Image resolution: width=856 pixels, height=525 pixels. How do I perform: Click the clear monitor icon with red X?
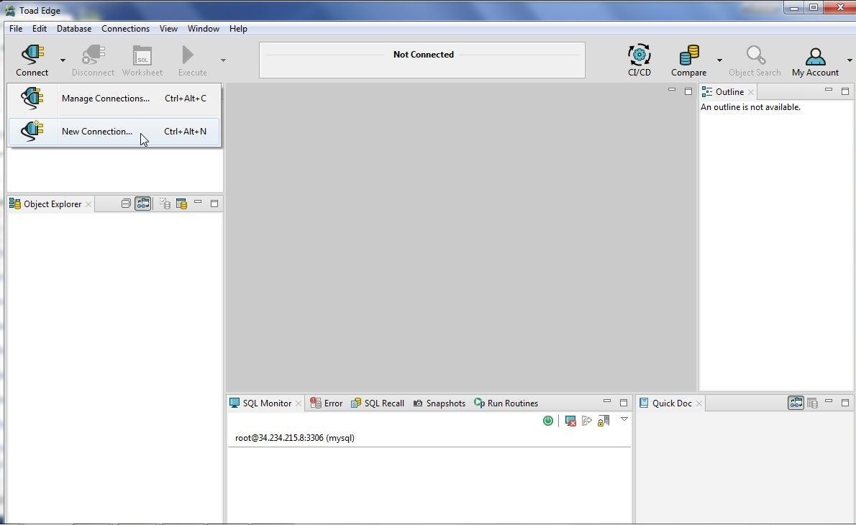pyautogui.click(x=570, y=421)
